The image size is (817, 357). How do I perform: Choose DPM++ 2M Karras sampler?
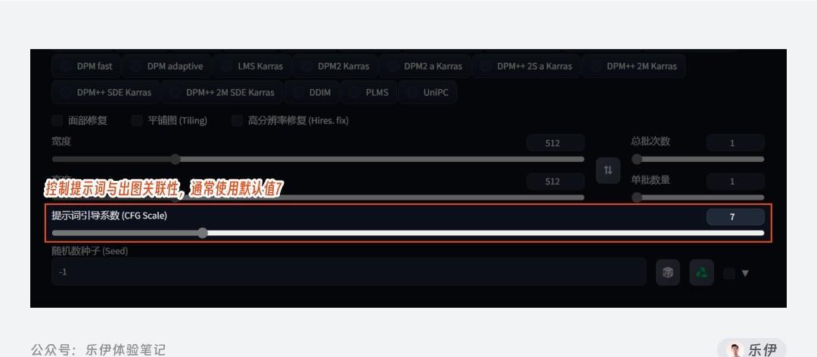634,67
